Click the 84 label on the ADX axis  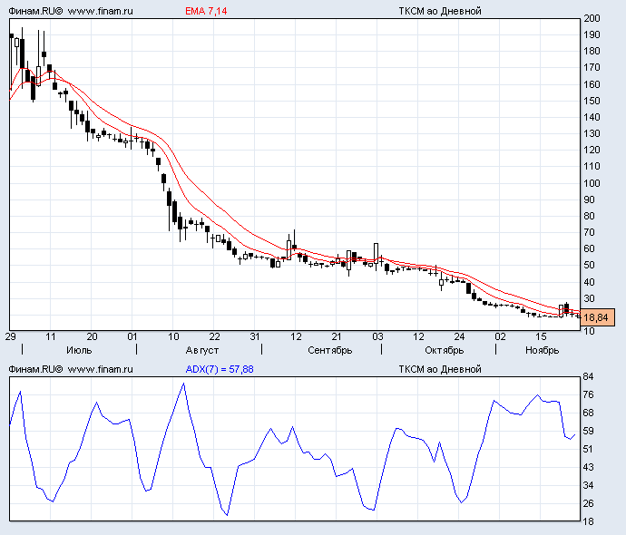tap(590, 376)
